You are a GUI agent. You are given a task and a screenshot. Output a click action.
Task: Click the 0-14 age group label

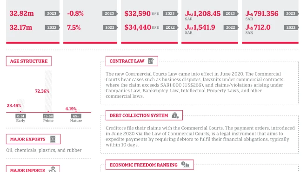pos(20,116)
